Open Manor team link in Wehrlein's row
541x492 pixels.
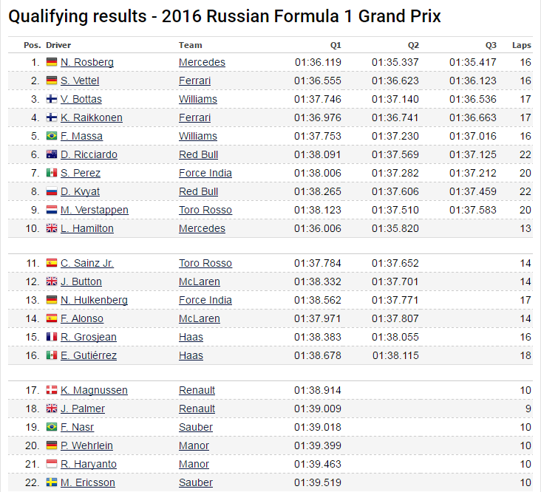pyautogui.click(x=194, y=445)
